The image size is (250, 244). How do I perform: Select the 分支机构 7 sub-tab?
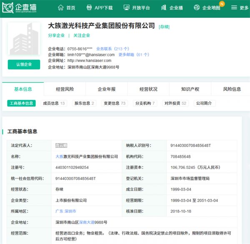click(145, 103)
